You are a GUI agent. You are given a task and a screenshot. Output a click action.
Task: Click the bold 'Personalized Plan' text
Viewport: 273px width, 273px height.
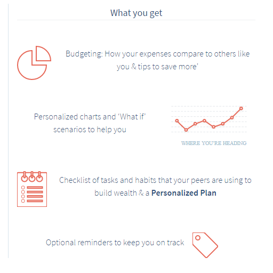pos(184,193)
